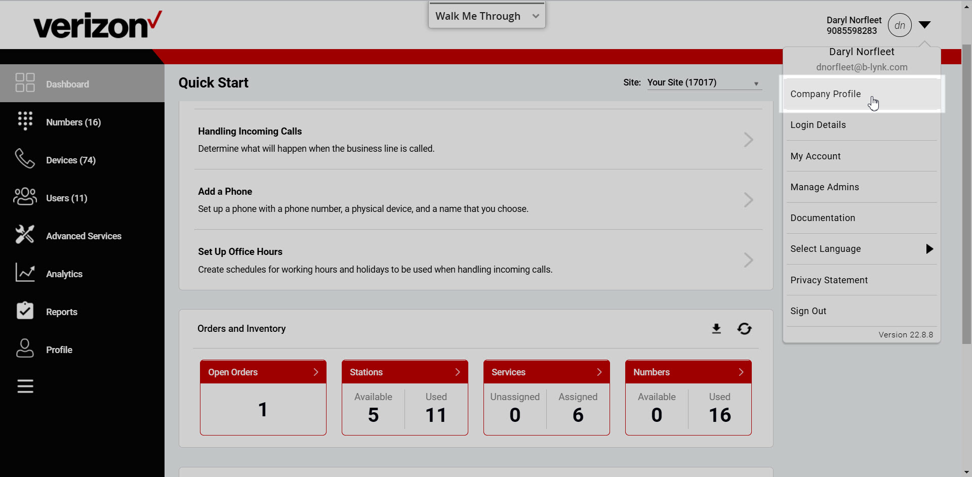
Task: Click the Open Orders count 1
Action: (263, 410)
